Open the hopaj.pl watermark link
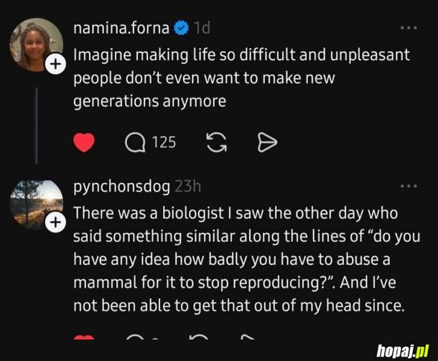 (x=403, y=351)
